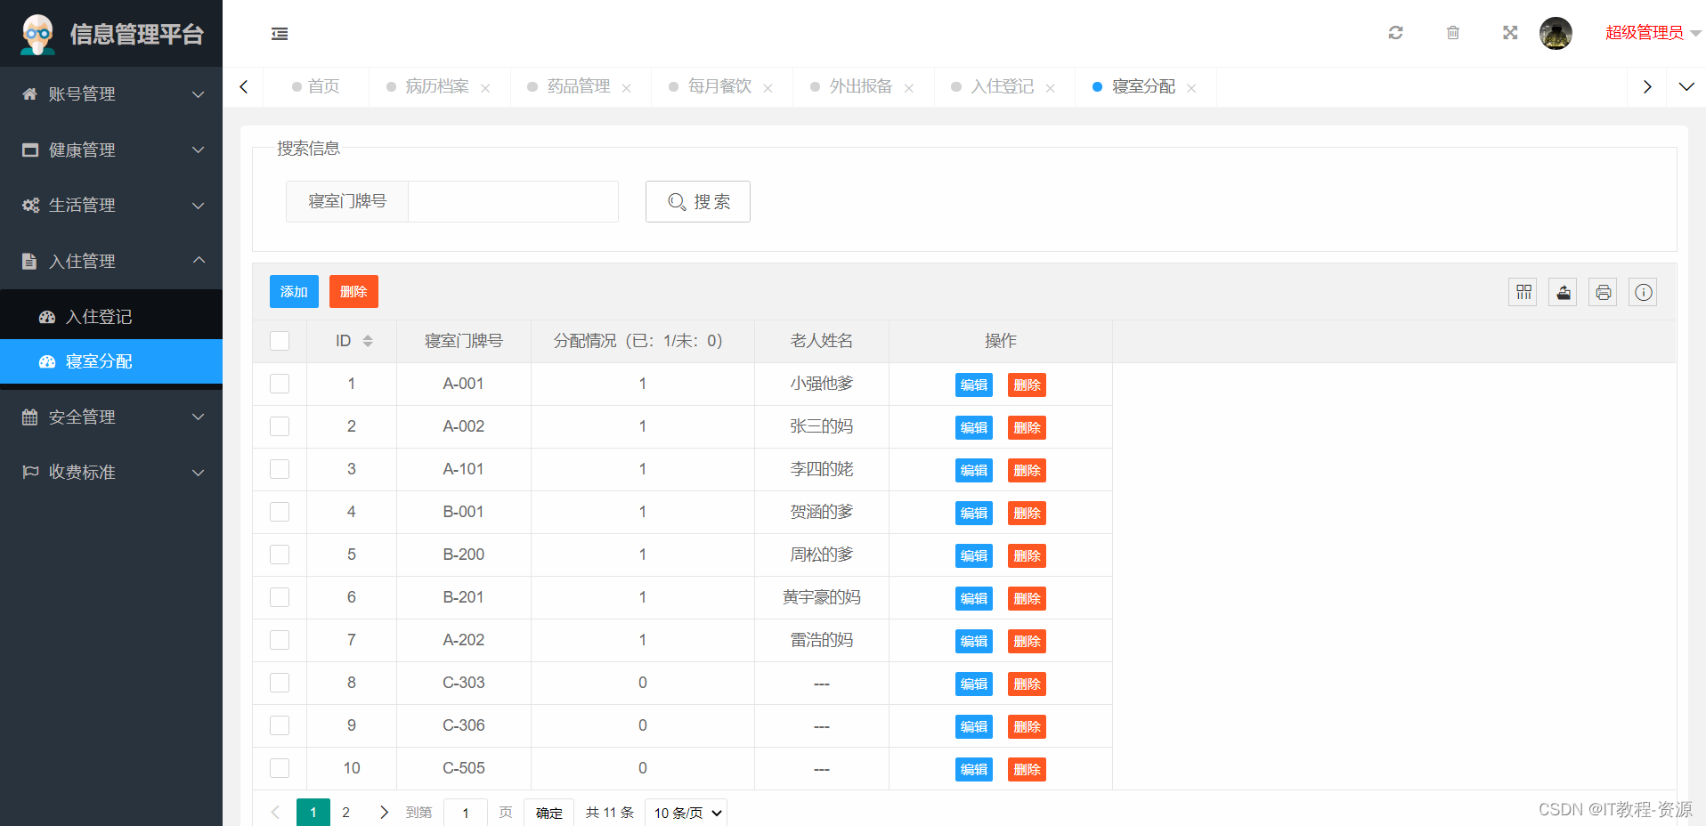Expand the 收费标准 sidebar menu
1706x826 pixels.
(111, 472)
